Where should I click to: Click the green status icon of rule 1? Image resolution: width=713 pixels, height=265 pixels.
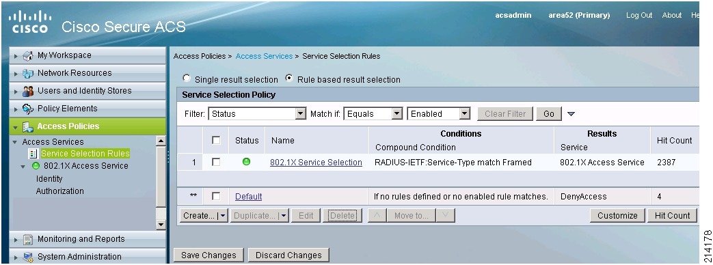tap(247, 161)
